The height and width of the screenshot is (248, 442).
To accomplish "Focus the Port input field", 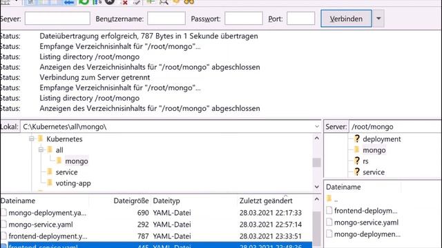I will tap(301, 19).
